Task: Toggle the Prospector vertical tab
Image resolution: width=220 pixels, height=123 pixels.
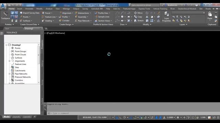Action: 42,44
